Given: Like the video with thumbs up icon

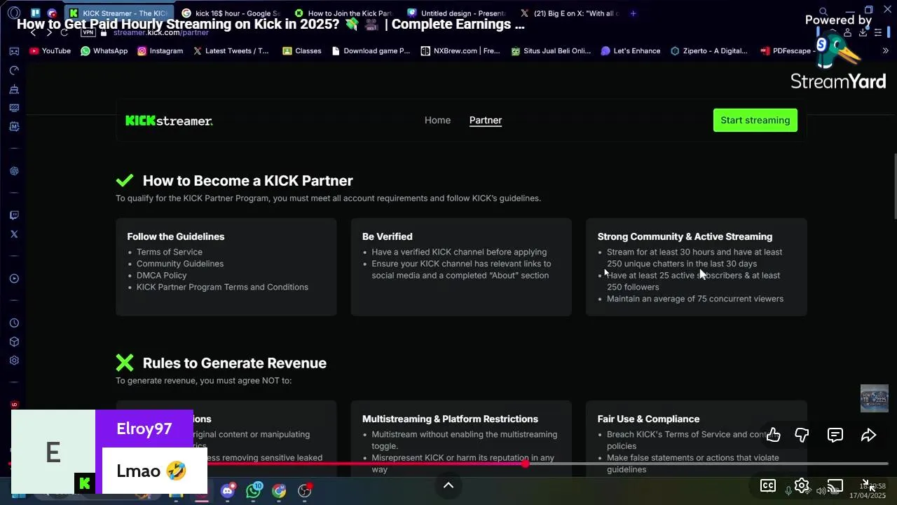Looking at the screenshot, I should (x=773, y=435).
